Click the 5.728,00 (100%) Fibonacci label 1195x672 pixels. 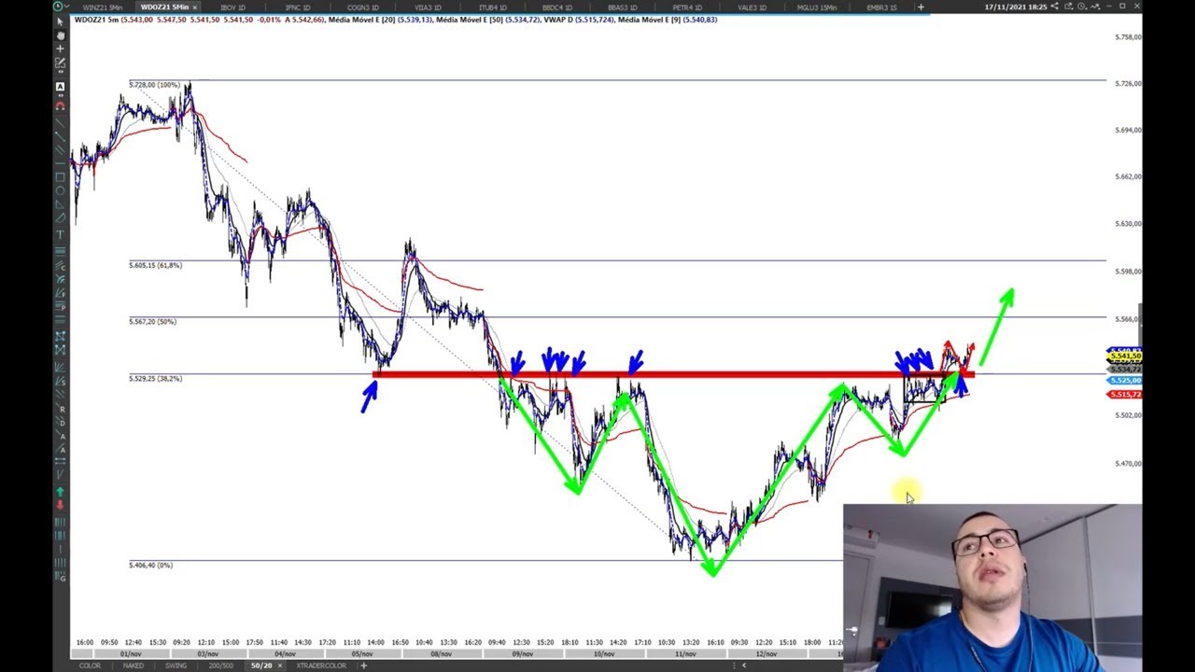point(154,85)
